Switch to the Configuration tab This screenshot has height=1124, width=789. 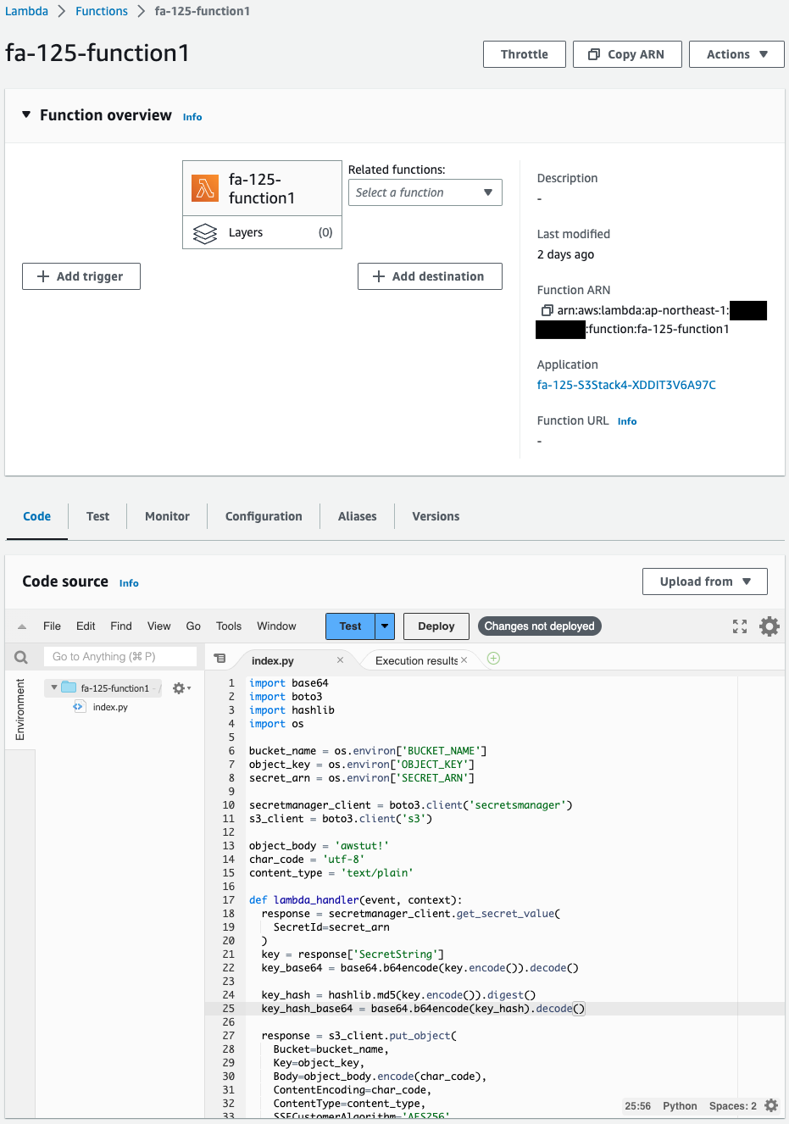(x=263, y=516)
